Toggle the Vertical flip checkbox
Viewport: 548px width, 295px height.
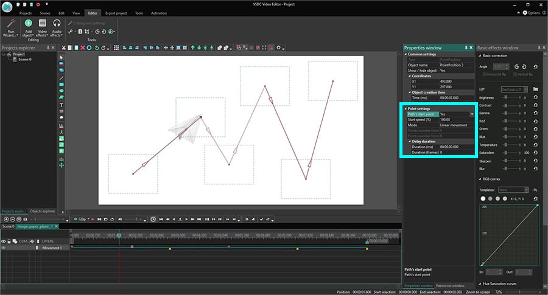point(515,74)
